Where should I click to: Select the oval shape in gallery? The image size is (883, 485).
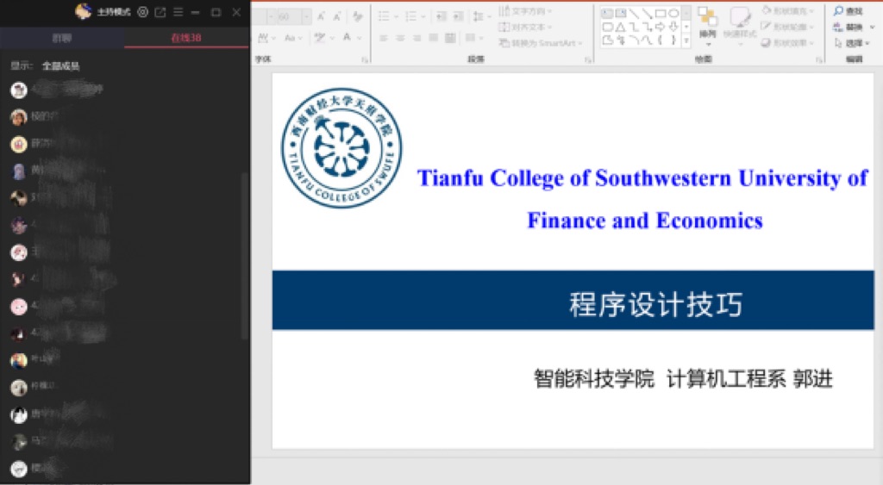point(673,13)
